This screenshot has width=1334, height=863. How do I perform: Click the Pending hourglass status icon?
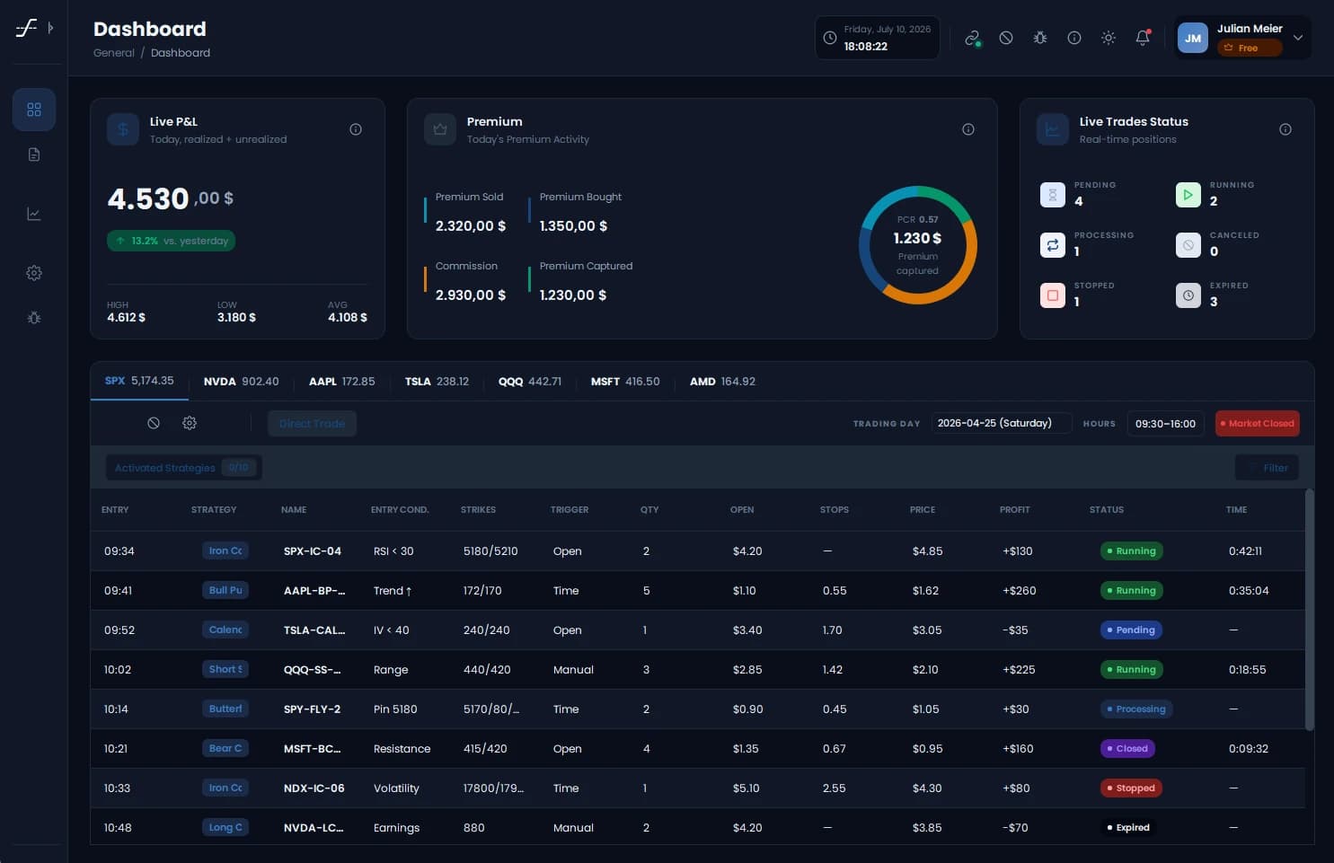click(x=1053, y=195)
